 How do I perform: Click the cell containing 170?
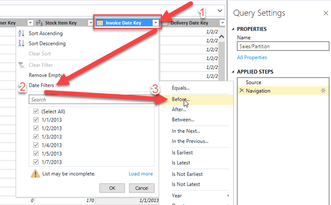65,200
